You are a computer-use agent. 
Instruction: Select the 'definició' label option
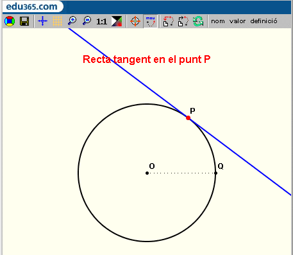[264, 21]
